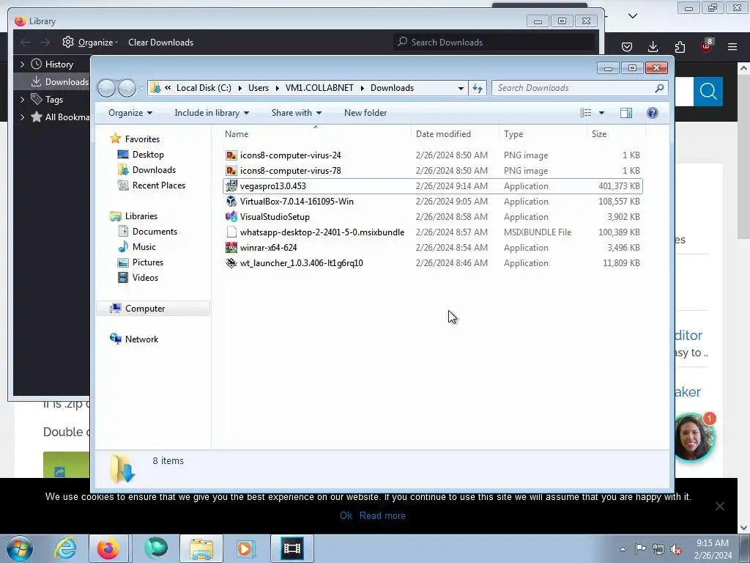
Task: Select winrar-x64-624 file icon
Action: pos(231,248)
